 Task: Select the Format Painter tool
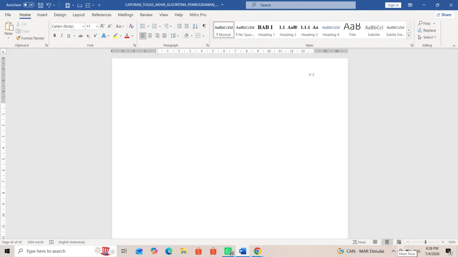[x=30, y=38]
